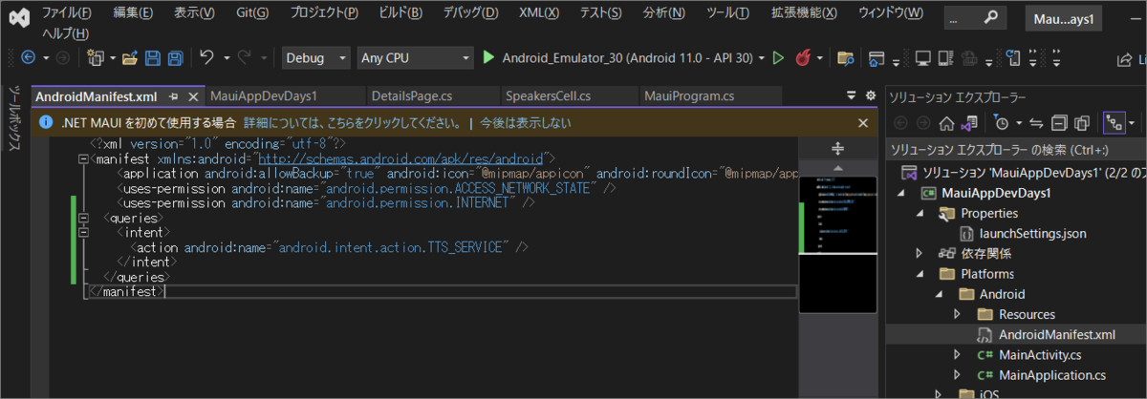
Task: Open the Git(G) menu
Action: (252, 13)
